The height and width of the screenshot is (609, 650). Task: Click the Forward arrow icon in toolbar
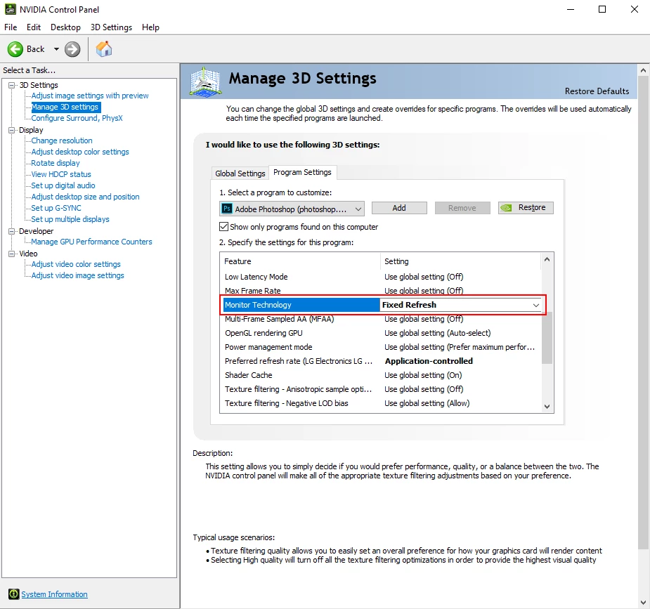pyautogui.click(x=72, y=49)
